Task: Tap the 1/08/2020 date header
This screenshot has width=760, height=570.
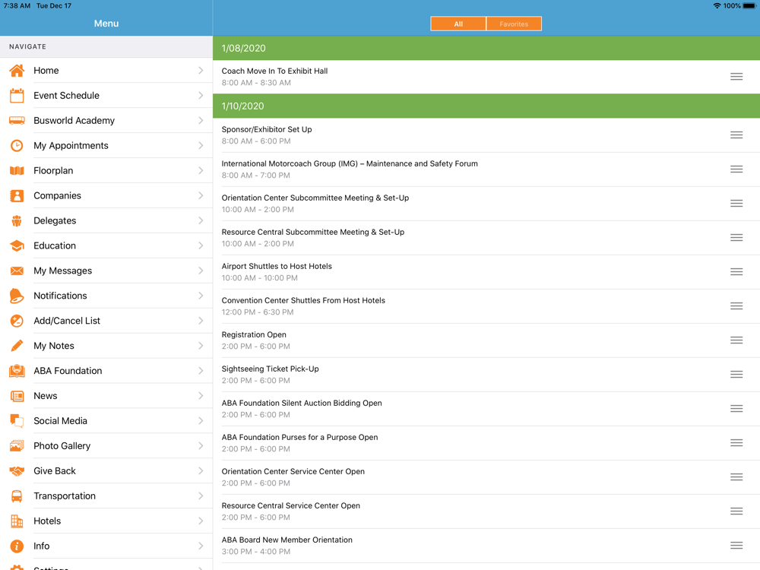Action: [486, 48]
